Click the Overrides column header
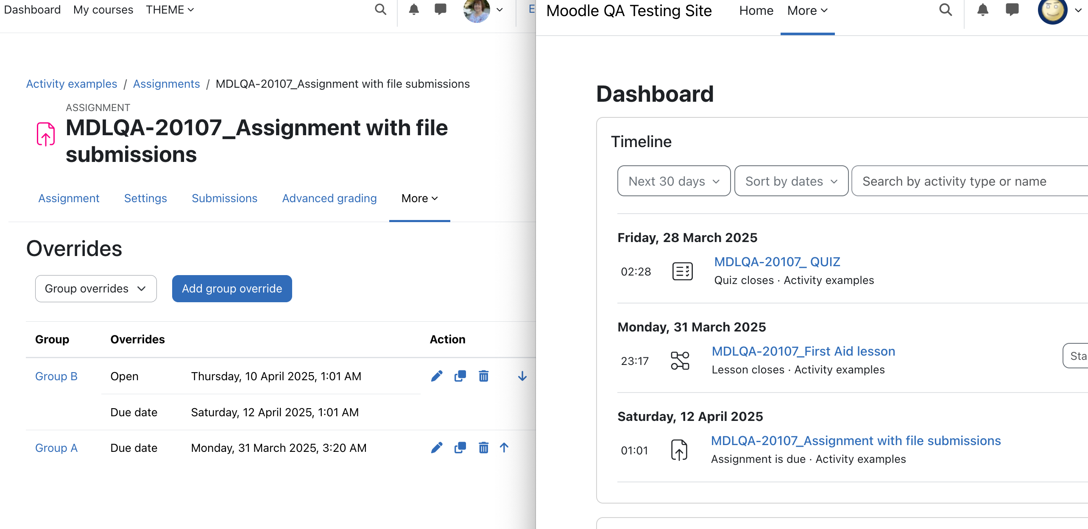The image size is (1088, 529). [x=137, y=340]
